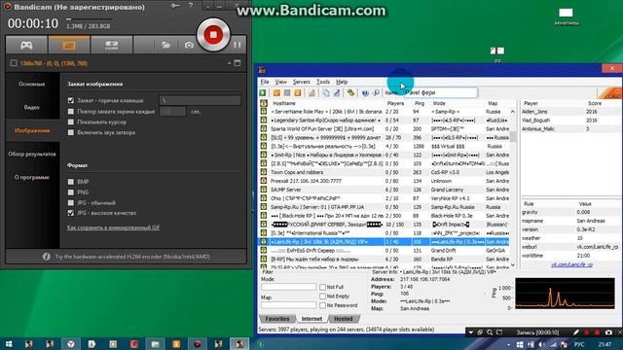Click green Connect play icon in SA-MP toolbar
Viewport: 623px width, 350px height.
(263, 93)
